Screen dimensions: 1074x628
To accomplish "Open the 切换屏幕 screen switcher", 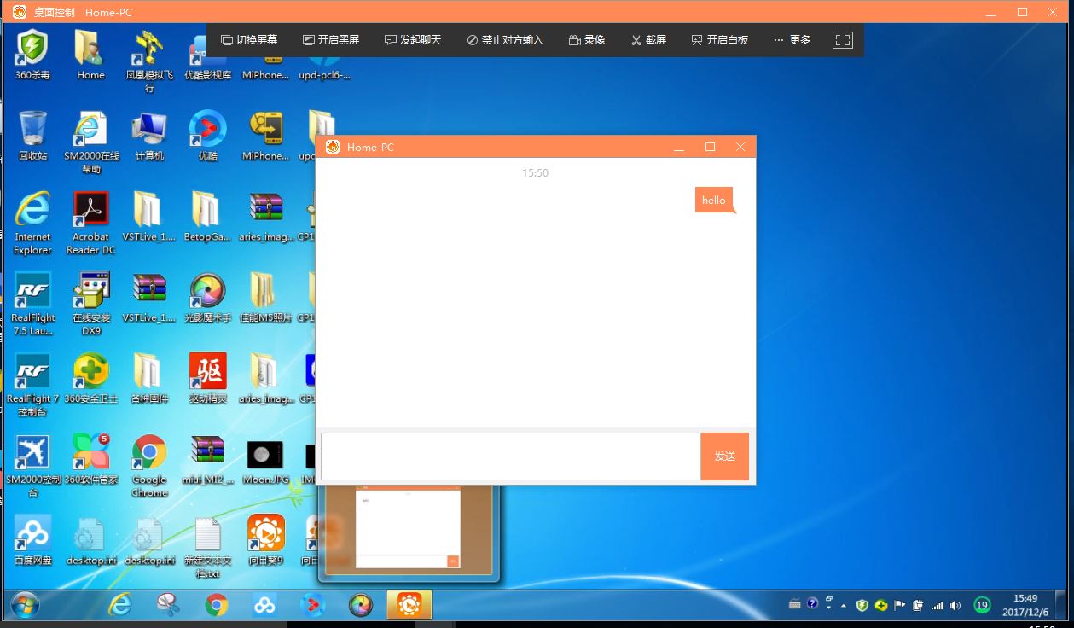I will (249, 40).
